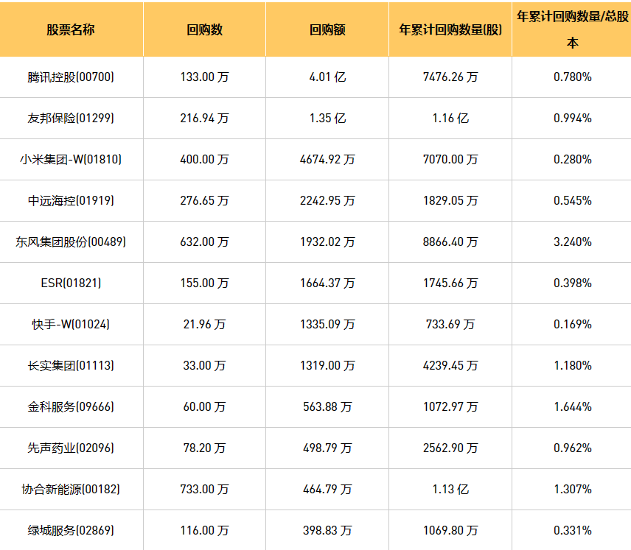Open the 中远海控(01919) entry
This screenshot has height=550, width=631.
(71, 200)
